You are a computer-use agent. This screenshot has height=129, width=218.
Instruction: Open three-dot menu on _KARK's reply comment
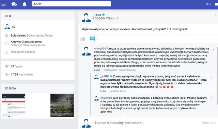[212, 77]
